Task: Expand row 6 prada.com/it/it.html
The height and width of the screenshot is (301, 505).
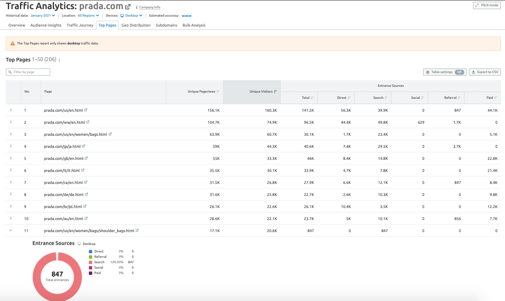Action: tap(11, 170)
